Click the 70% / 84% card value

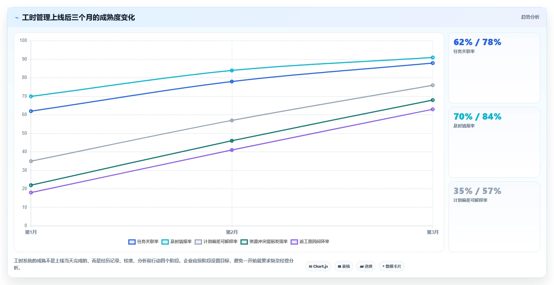tap(477, 117)
